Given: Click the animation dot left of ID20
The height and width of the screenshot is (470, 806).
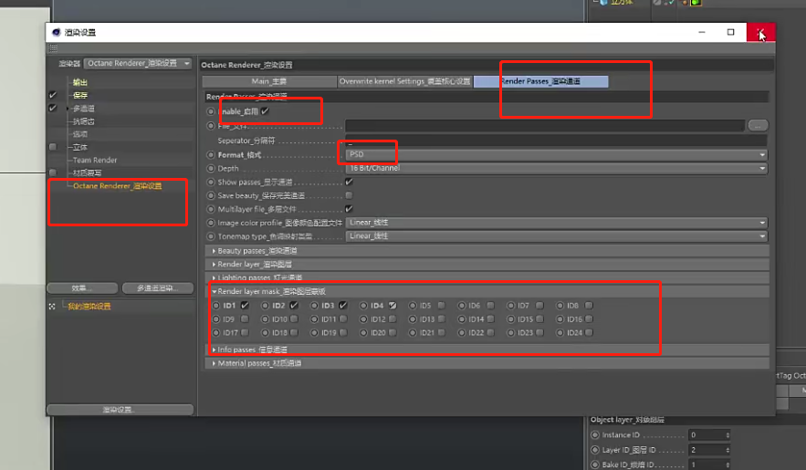Looking at the screenshot, I should (363, 332).
